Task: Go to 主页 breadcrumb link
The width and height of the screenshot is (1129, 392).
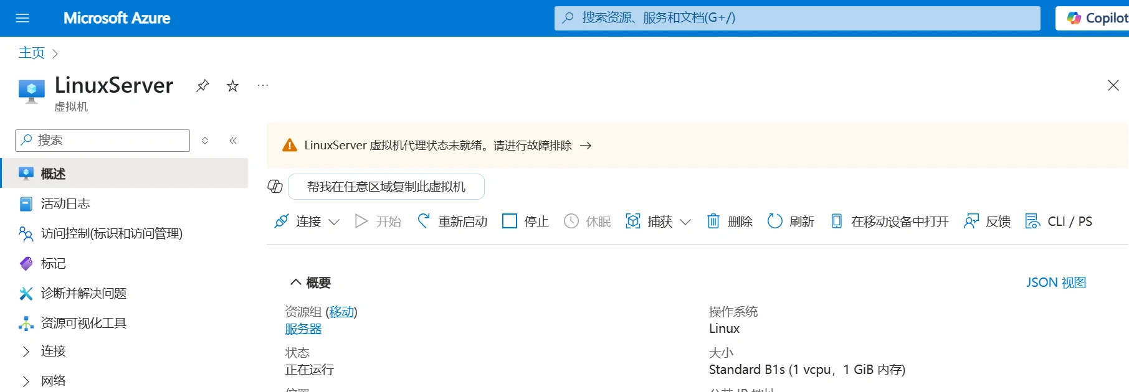Action: (32, 53)
